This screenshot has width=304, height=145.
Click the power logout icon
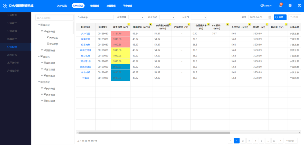click(x=299, y=6)
